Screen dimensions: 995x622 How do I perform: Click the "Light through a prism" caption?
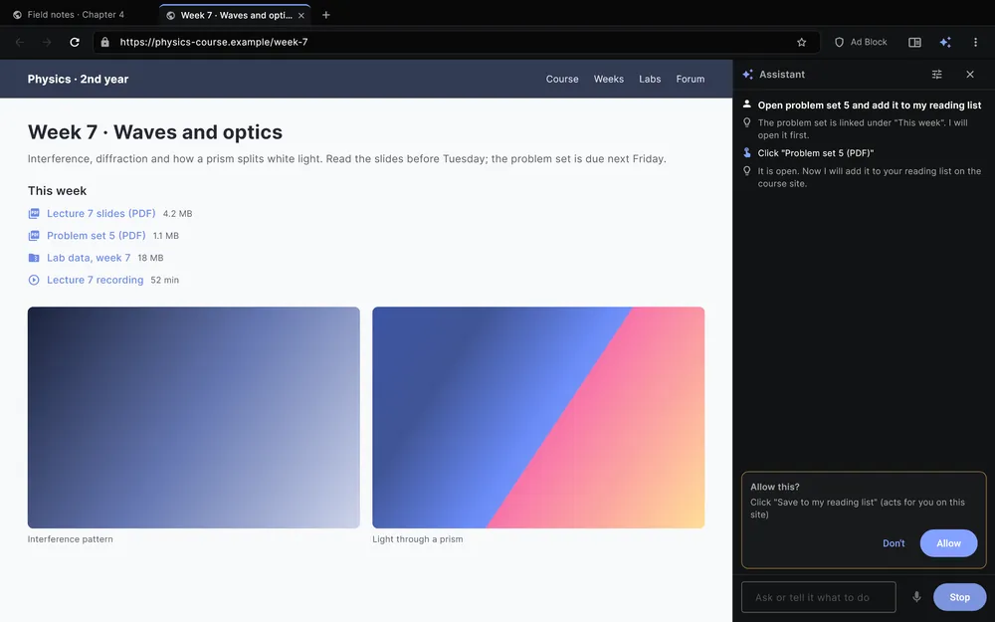(x=418, y=538)
